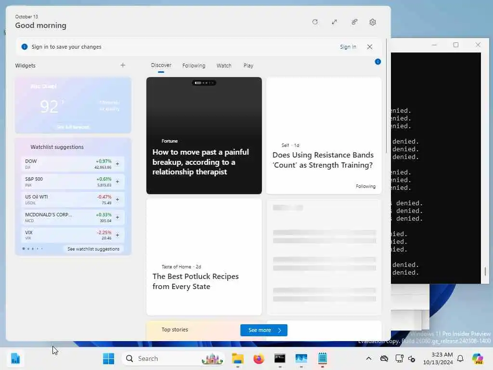Image resolution: width=493 pixels, height=370 pixels.
Task: Add DOW to watchlist
Action: coord(117,164)
